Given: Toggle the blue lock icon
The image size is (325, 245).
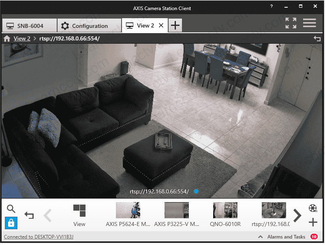Looking at the screenshot, I should pyautogui.click(x=11, y=223).
